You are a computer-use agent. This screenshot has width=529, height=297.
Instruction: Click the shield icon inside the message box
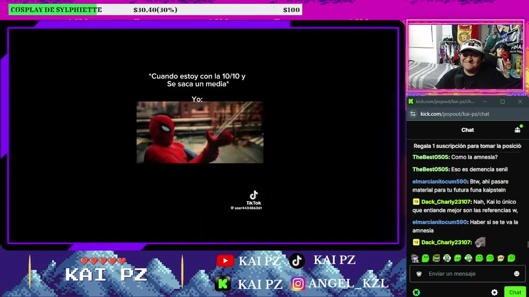[419, 274]
